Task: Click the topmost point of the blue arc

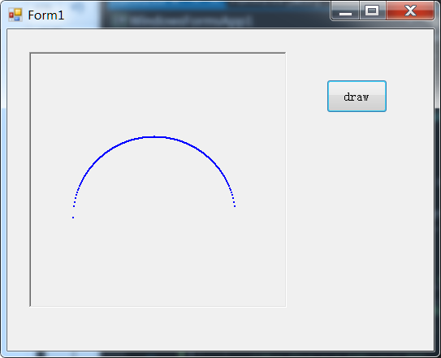Action: (154, 136)
